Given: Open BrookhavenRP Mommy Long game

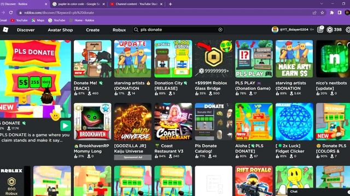Looking at the screenshot, I should click(92, 121).
